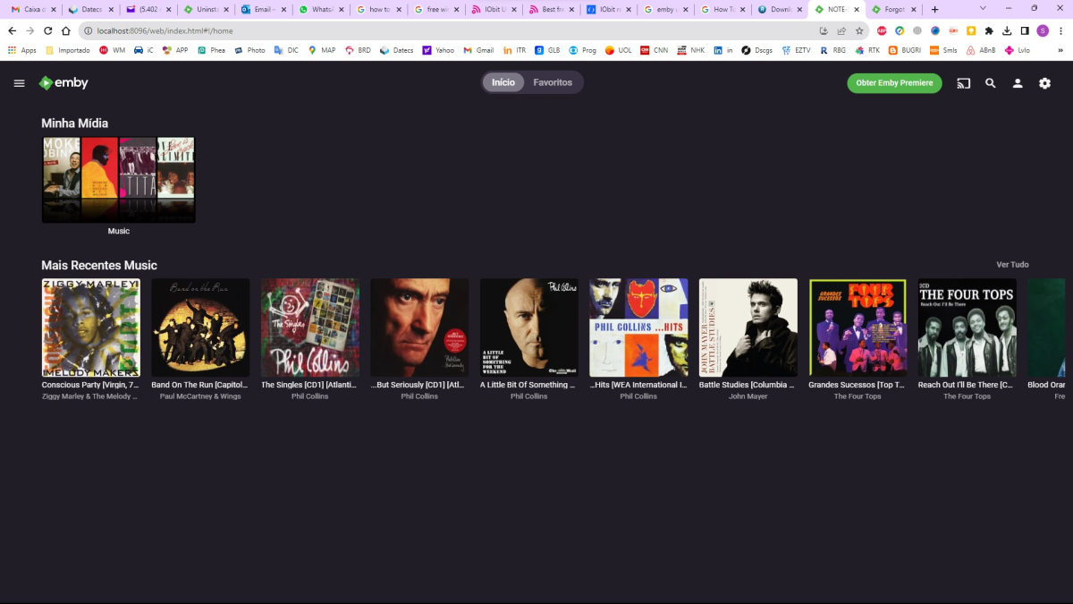Select the Início tab
Image resolution: width=1073 pixels, height=604 pixels.
(503, 82)
